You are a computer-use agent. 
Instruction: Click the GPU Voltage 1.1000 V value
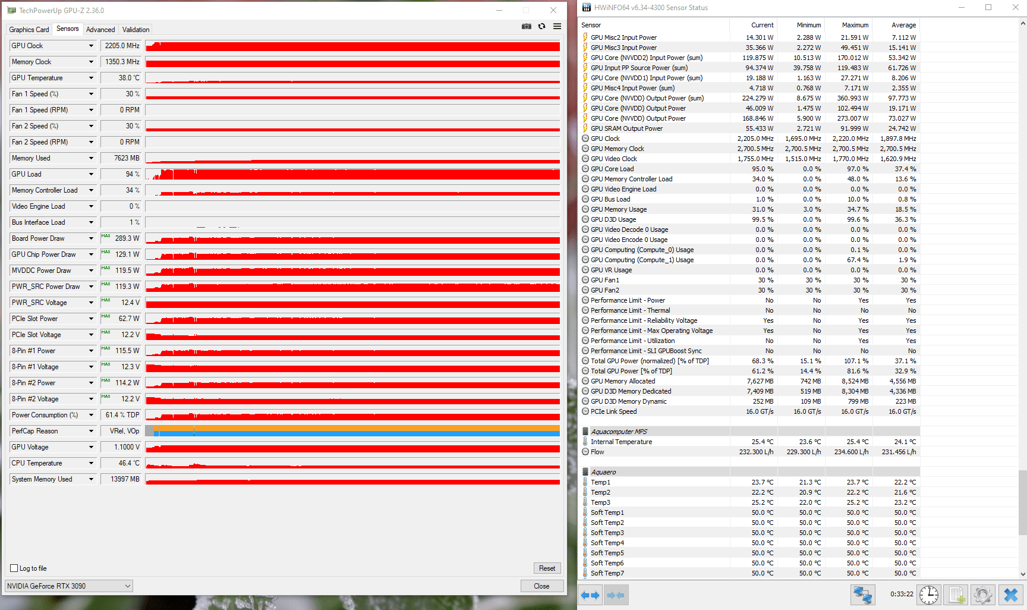tap(121, 447)
